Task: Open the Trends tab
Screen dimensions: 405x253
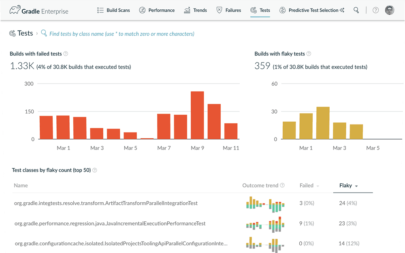Action: pyautogui.click(x=196, y=10)
